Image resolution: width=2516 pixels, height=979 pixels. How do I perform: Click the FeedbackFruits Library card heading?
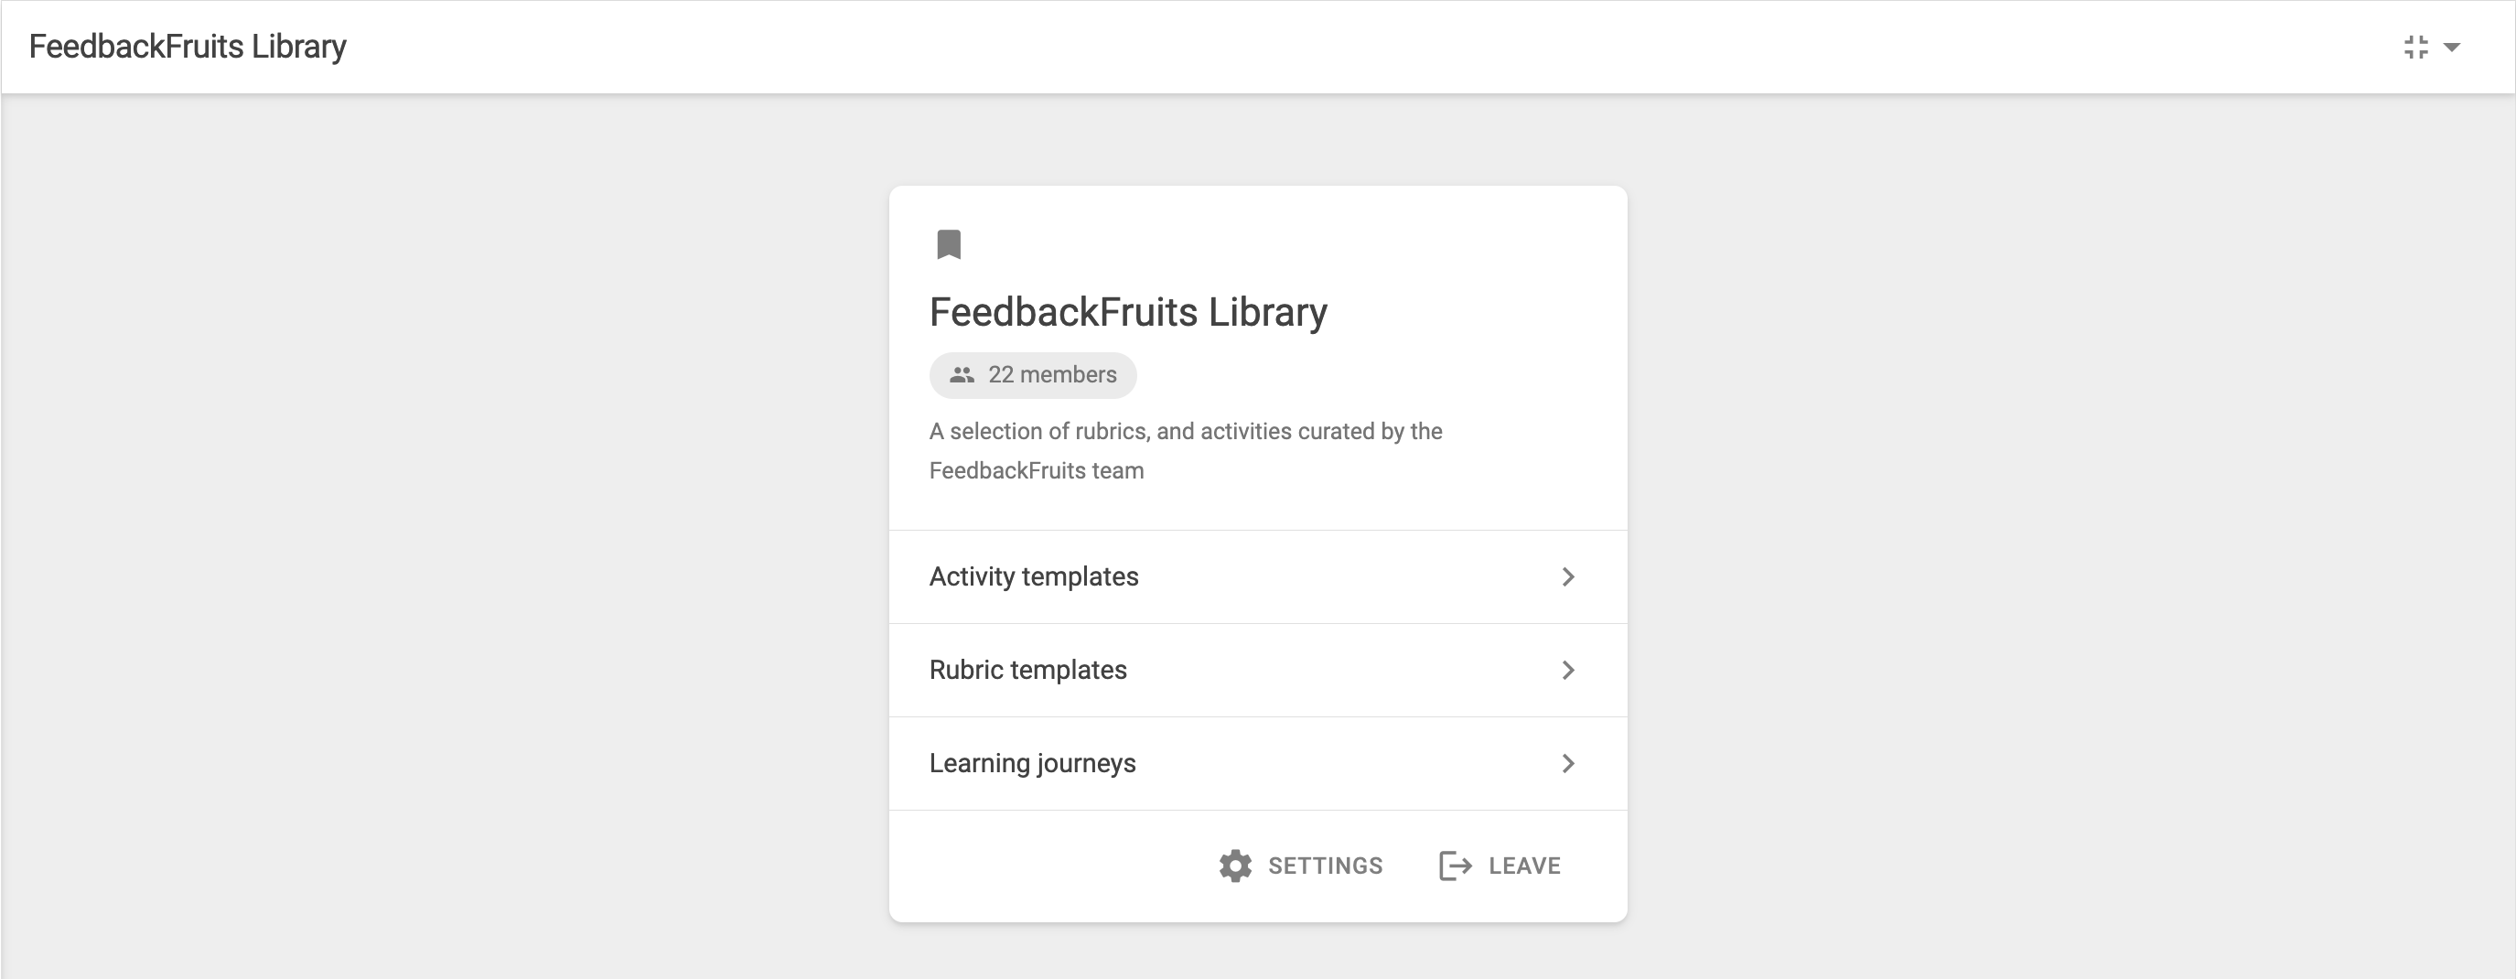pos(1128,313)
